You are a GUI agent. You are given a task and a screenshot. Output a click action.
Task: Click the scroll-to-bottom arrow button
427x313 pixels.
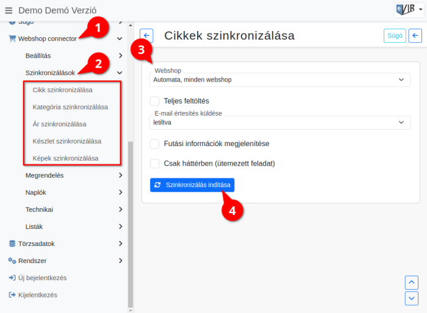412,298
